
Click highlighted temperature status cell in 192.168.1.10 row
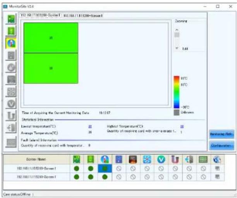[105, 169]
